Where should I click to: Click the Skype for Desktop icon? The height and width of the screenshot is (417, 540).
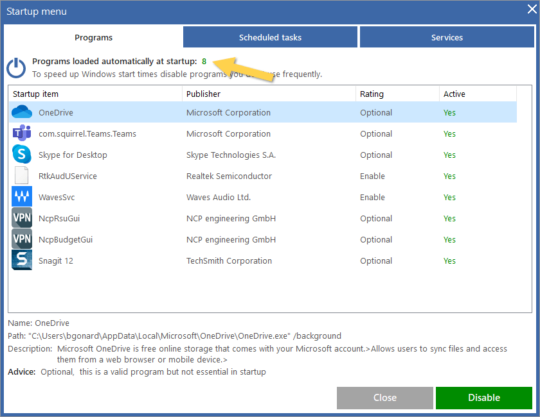tap(22, 154)
